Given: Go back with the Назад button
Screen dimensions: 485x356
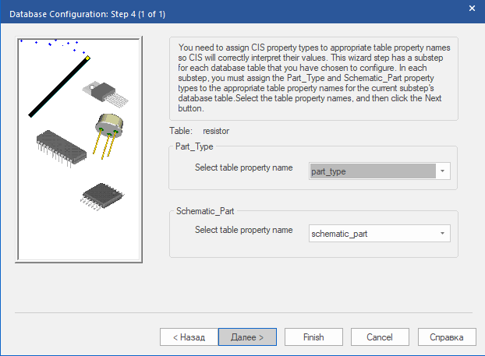Looking at the screenshot, I should coord(183,337).
